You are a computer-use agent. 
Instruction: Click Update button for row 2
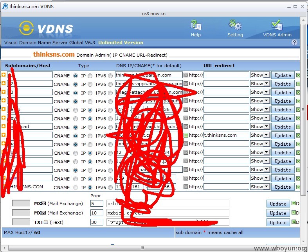[283, 84]
